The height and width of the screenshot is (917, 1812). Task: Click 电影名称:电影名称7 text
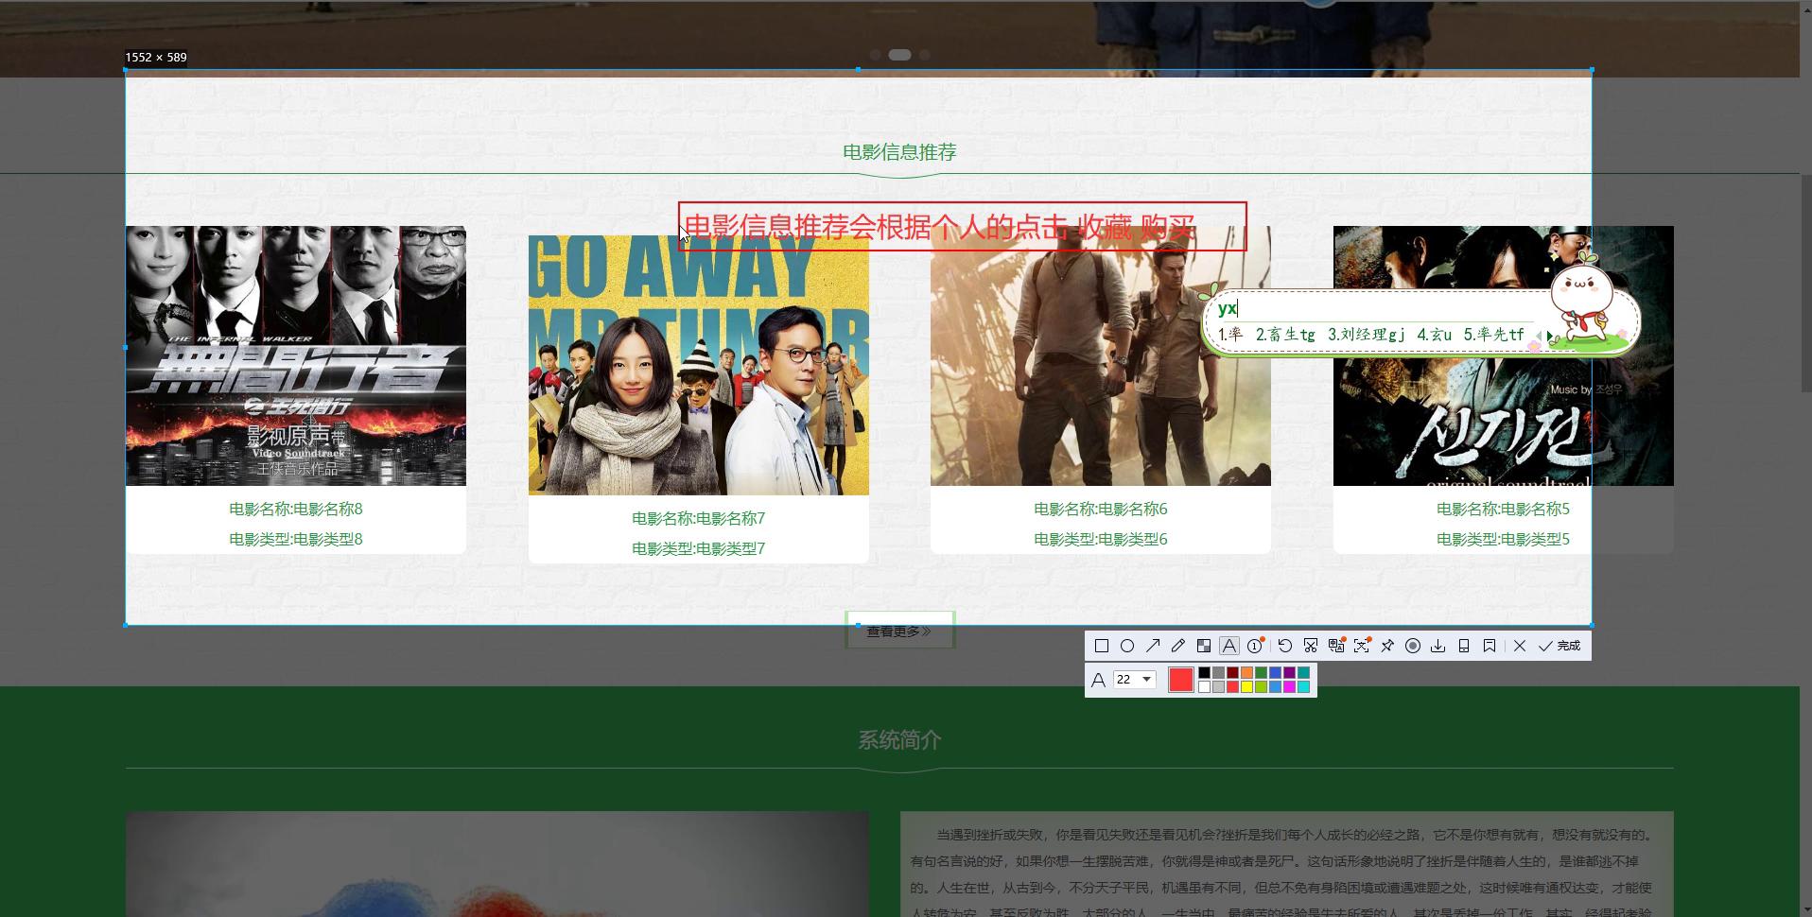click(x=699, y=518)
